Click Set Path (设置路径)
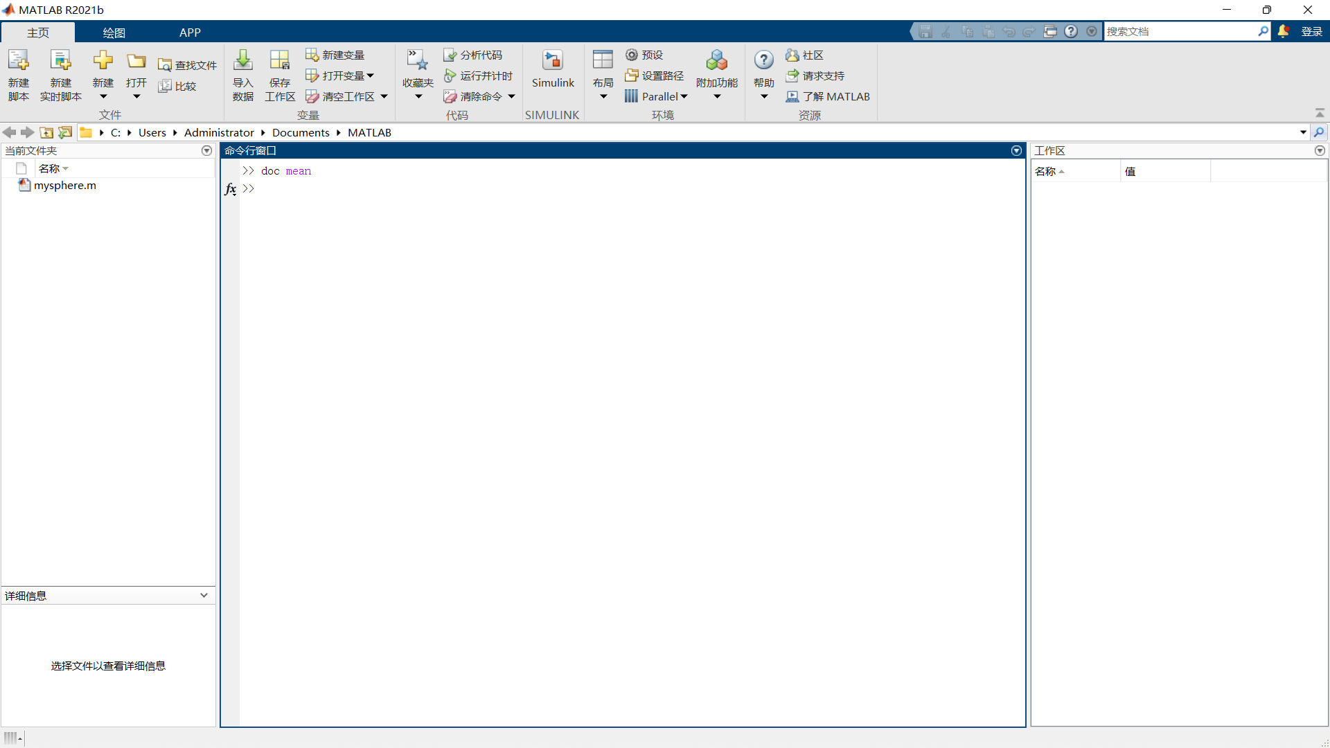 654,75
